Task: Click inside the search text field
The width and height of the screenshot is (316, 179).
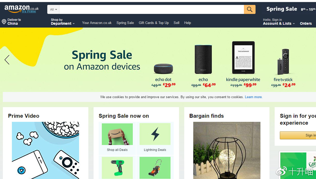Action: (x=152, y=9)
